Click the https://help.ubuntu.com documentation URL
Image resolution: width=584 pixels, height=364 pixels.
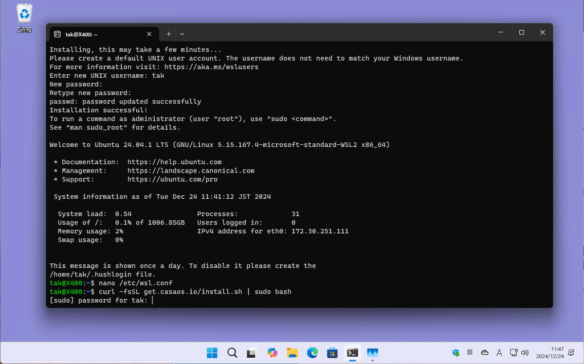(175, 162)
